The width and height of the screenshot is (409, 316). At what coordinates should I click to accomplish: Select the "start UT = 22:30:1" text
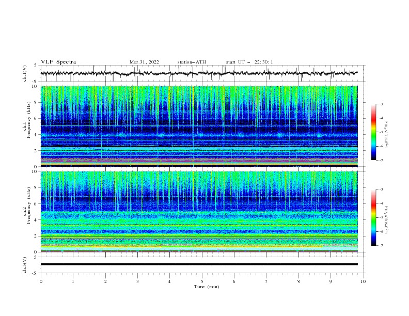pos(249,62)
